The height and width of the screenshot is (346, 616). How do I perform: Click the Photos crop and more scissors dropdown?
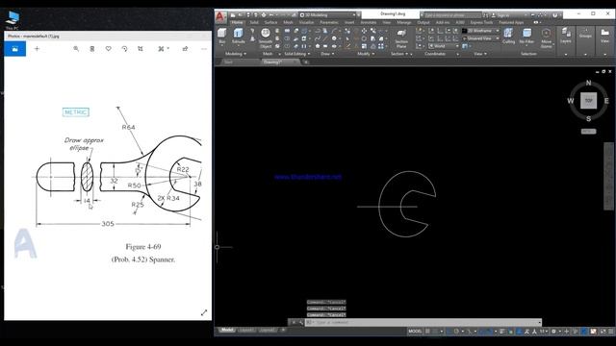(164, 49)
